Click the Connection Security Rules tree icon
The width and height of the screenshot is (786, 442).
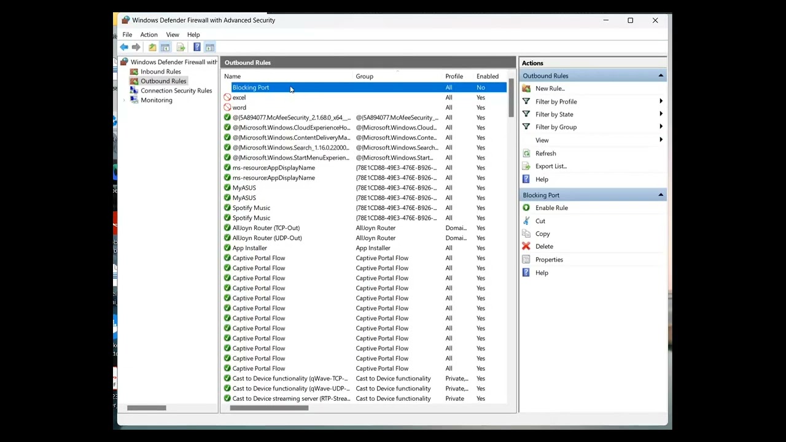point(134,91)
